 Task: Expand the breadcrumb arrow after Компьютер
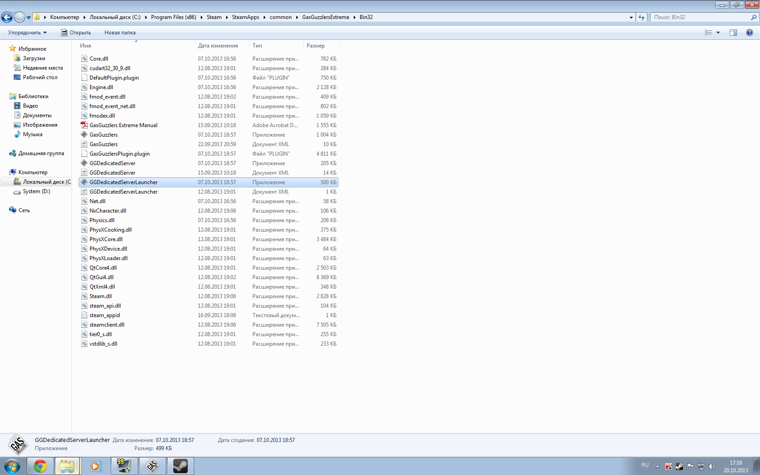[x=84, y=17]
